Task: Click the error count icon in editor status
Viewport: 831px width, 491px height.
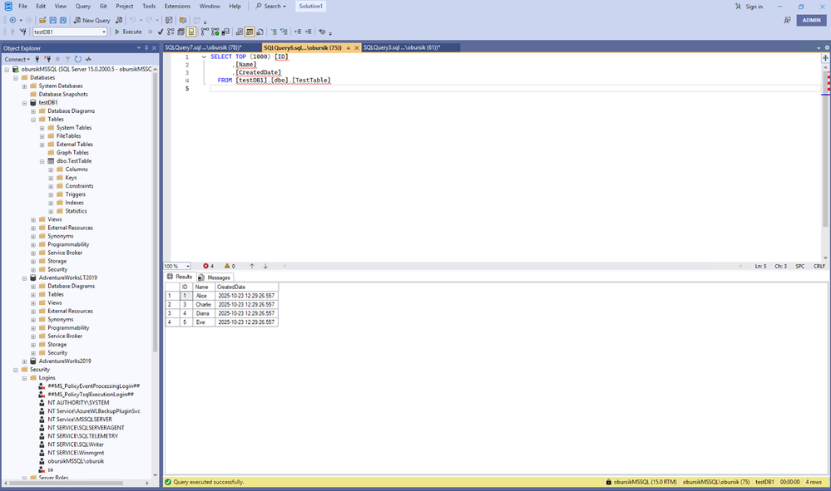Action: tap(207, 267)
